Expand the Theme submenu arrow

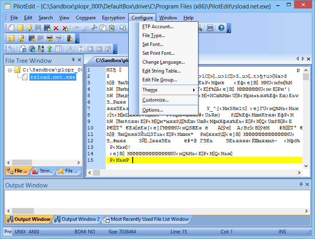click(194, 90)
